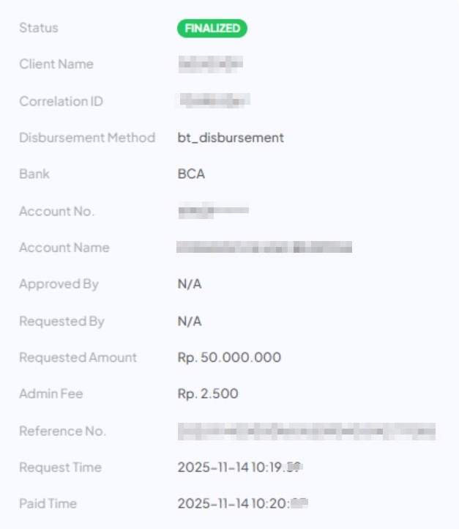
Task: Click the Status field label
Action: pyautogui.click(x=39, y=28)
